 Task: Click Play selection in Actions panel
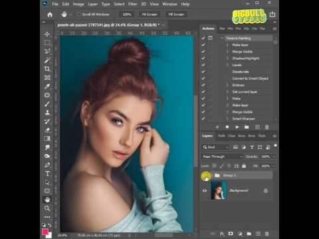point(237,127)
